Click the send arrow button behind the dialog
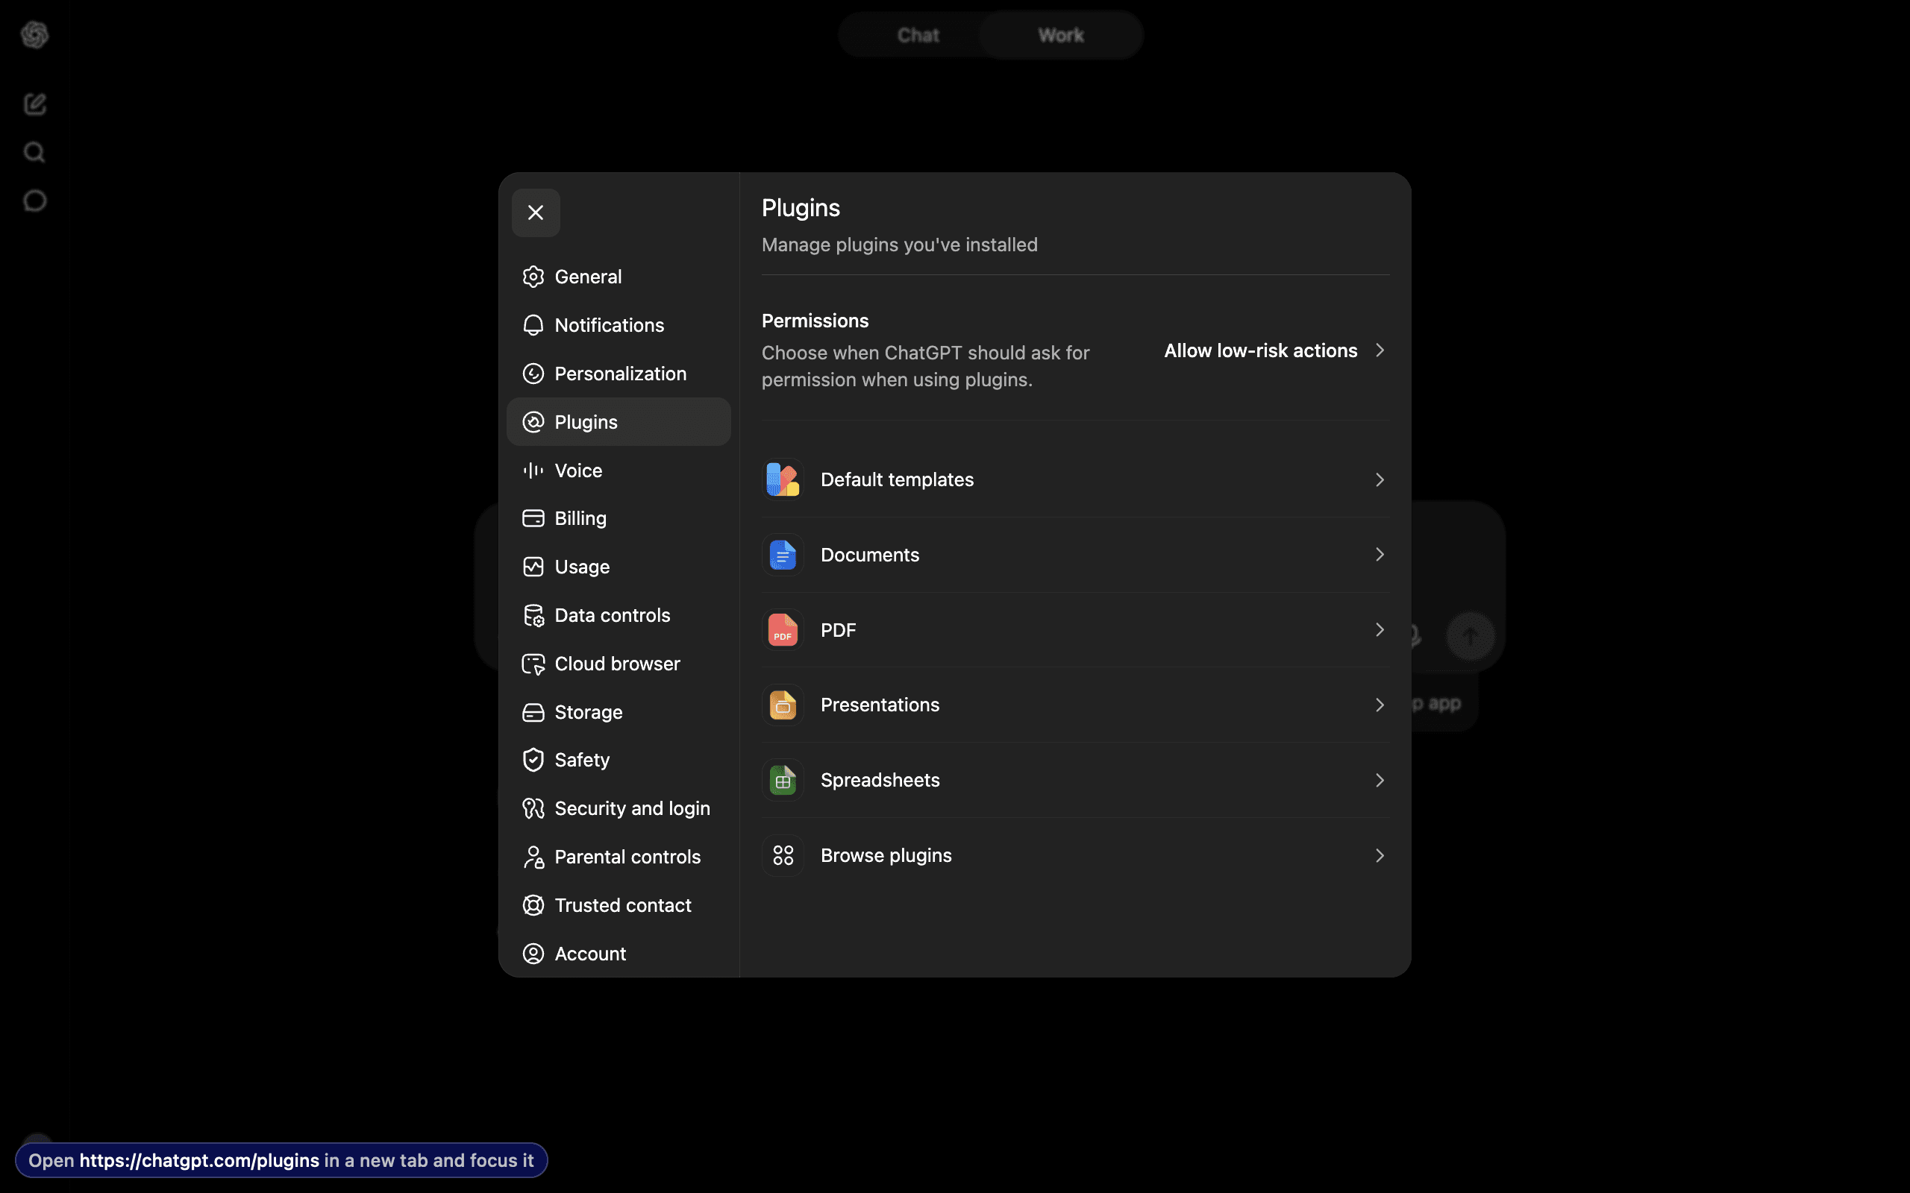 pos(1471,636)
